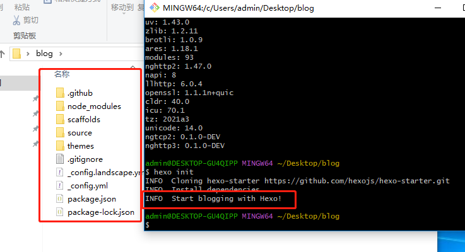465x252 pixels.
Task: Select the node_modules folder icon
Action: (60, 106)
